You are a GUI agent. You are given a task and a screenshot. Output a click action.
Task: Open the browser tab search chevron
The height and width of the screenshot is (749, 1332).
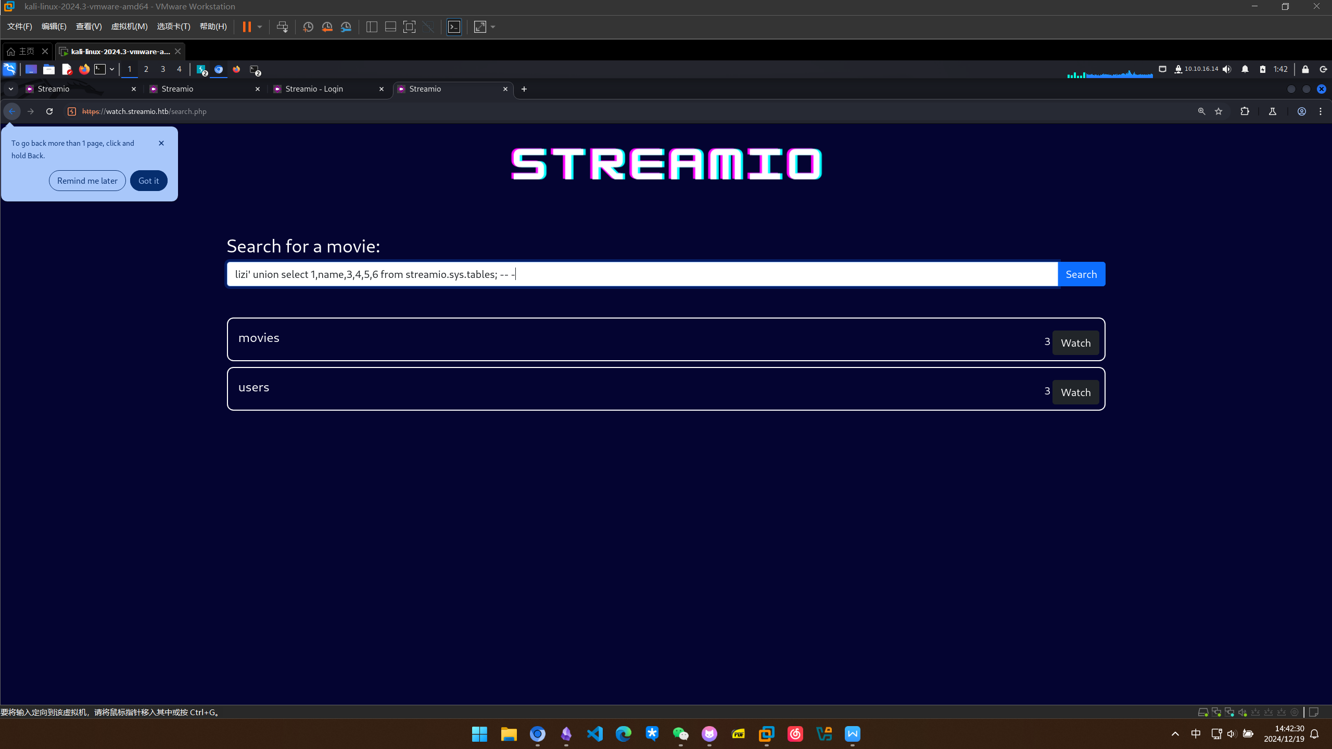tap(10, 89)
